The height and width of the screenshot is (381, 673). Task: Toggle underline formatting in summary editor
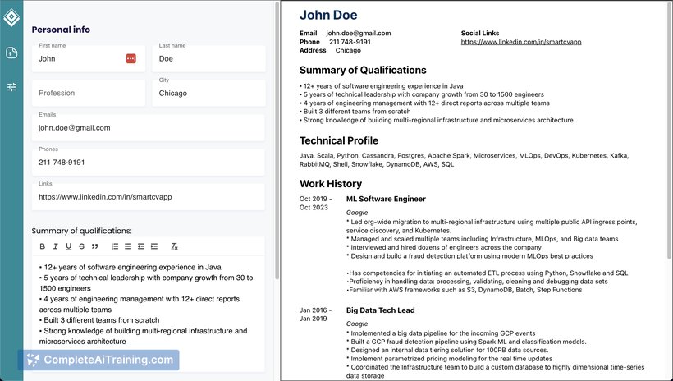click(68, 246)
